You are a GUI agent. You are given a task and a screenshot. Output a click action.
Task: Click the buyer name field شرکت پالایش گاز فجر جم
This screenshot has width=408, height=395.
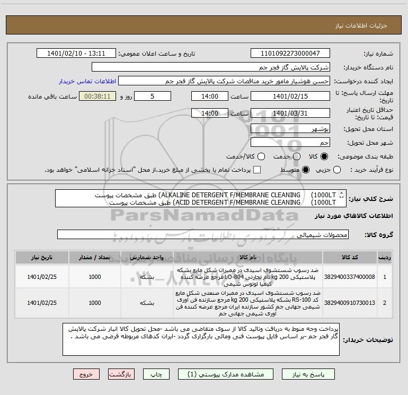click(211, 67)
